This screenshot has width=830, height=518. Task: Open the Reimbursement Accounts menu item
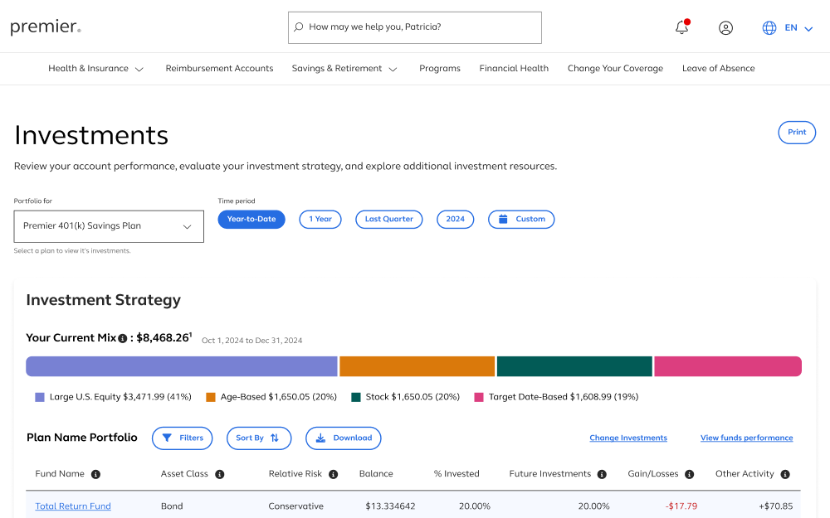point(219,69)
